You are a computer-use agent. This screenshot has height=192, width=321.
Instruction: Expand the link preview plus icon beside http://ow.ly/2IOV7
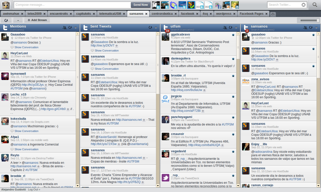(x=117, y=46)
